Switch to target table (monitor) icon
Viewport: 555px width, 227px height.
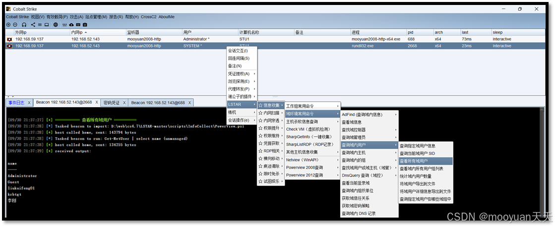coord(46,25)
